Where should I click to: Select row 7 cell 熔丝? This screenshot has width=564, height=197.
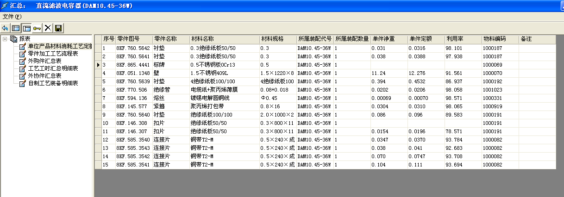tap(159, 98)
